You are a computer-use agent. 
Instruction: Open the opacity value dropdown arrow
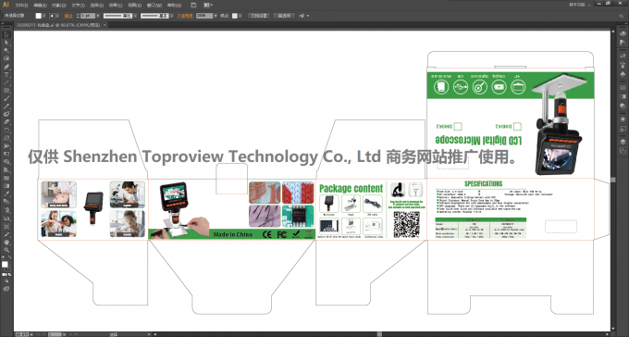216,16
